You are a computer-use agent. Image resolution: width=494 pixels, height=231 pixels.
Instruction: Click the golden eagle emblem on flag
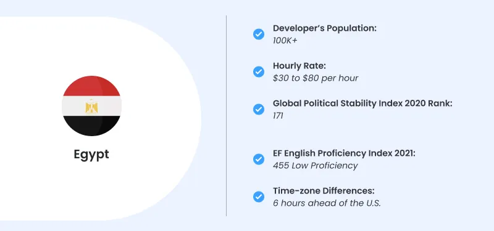click(x=91, y=106)
